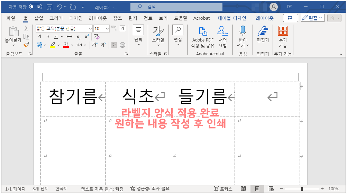The height and width of the screenshot is (194, 347).
Task: Open the 테이블 디자인 tab
Action: point(232,18)
